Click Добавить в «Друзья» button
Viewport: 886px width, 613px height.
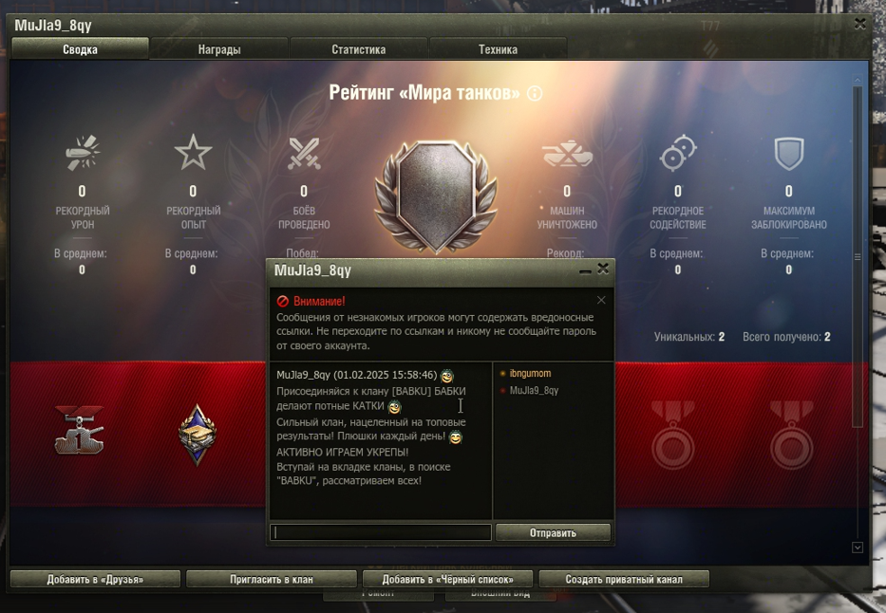[x=95, y=579]
